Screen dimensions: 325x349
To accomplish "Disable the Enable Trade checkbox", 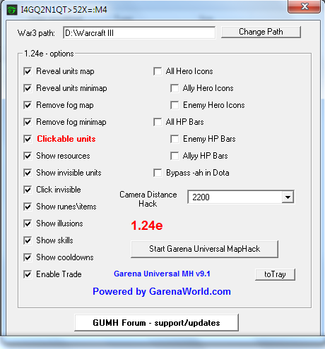I will pyautogui.click(x=28, y=274).
